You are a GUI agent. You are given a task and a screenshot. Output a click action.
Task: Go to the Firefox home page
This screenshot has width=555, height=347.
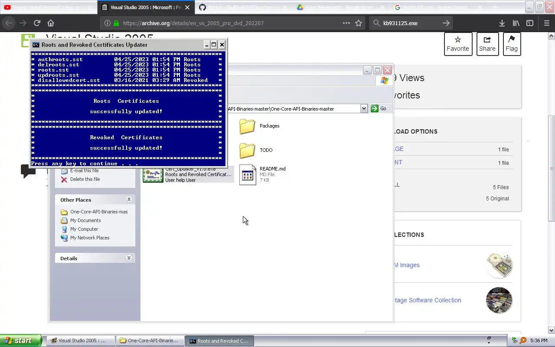(51, 23)
